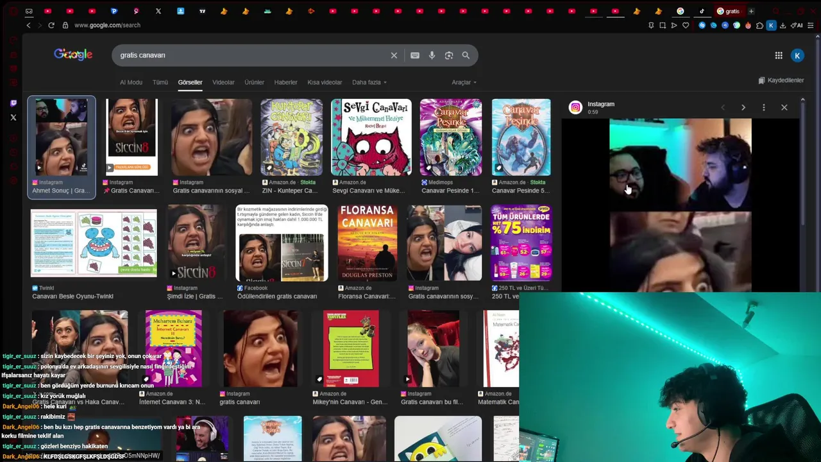The height and width of the screenshot is (462, 821).
Task: Open the Siccin 8 Instagram thumbnail
Action: 131,137
